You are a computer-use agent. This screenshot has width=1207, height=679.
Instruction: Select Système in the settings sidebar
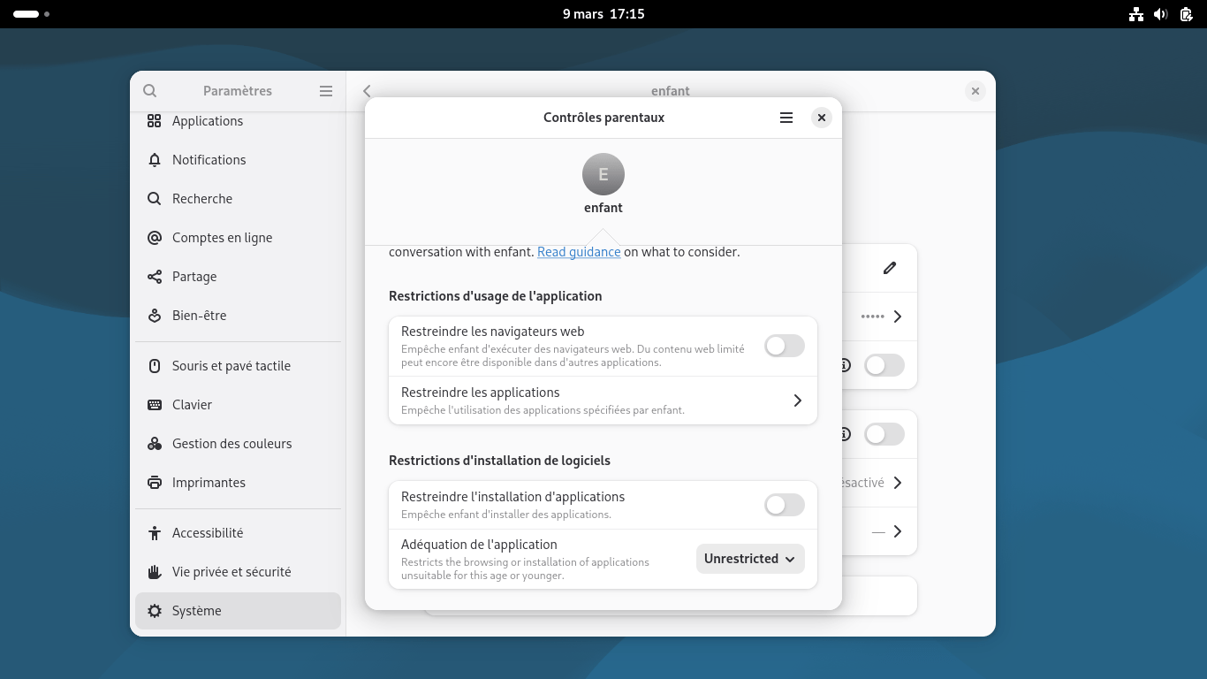pos(238,611)
